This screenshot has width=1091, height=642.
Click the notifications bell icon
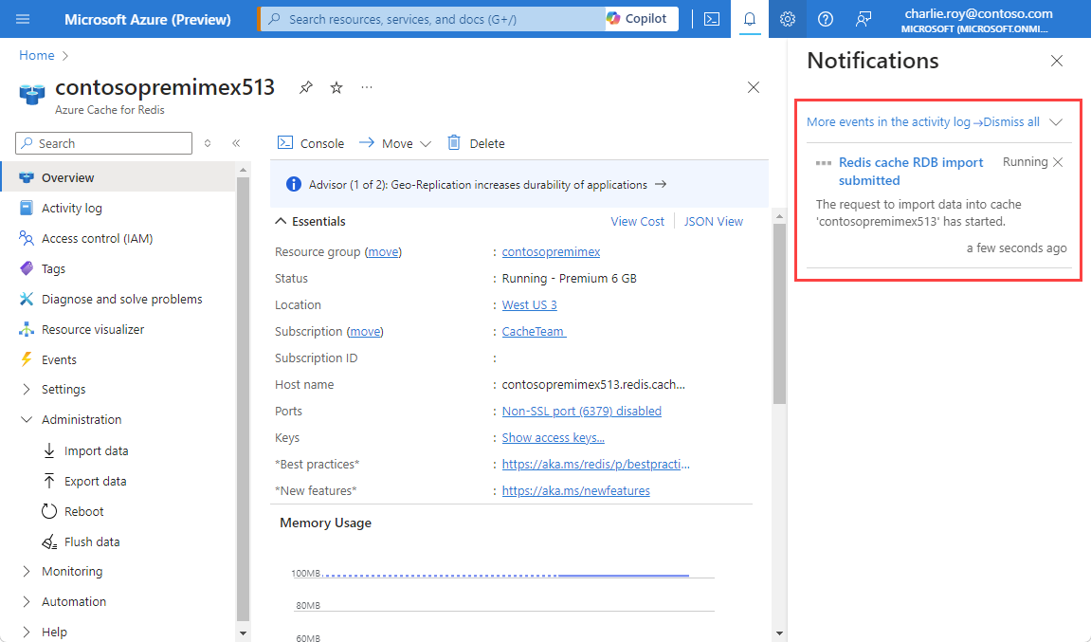[x=750, y=19]
